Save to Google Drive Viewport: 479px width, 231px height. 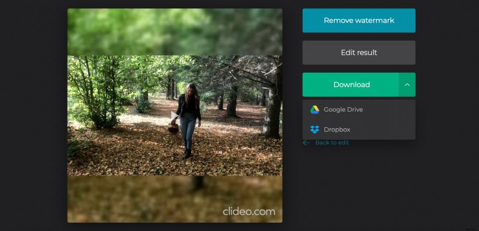coord(359,110)
